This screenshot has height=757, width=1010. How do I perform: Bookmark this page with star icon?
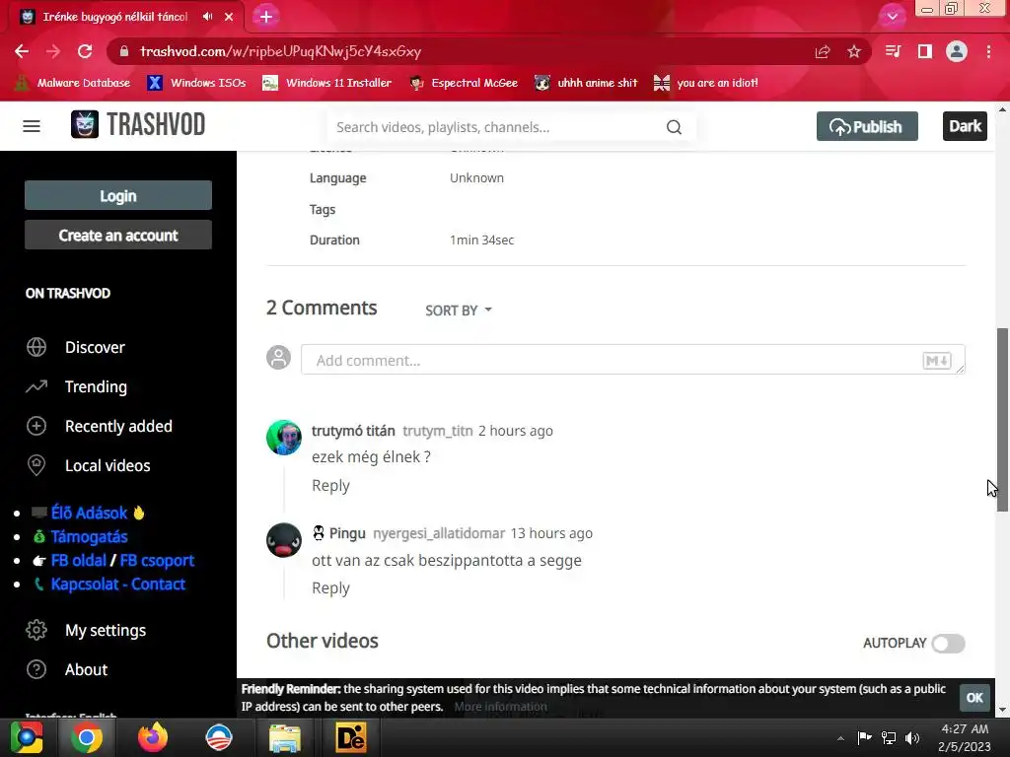(x=853, y=51)
